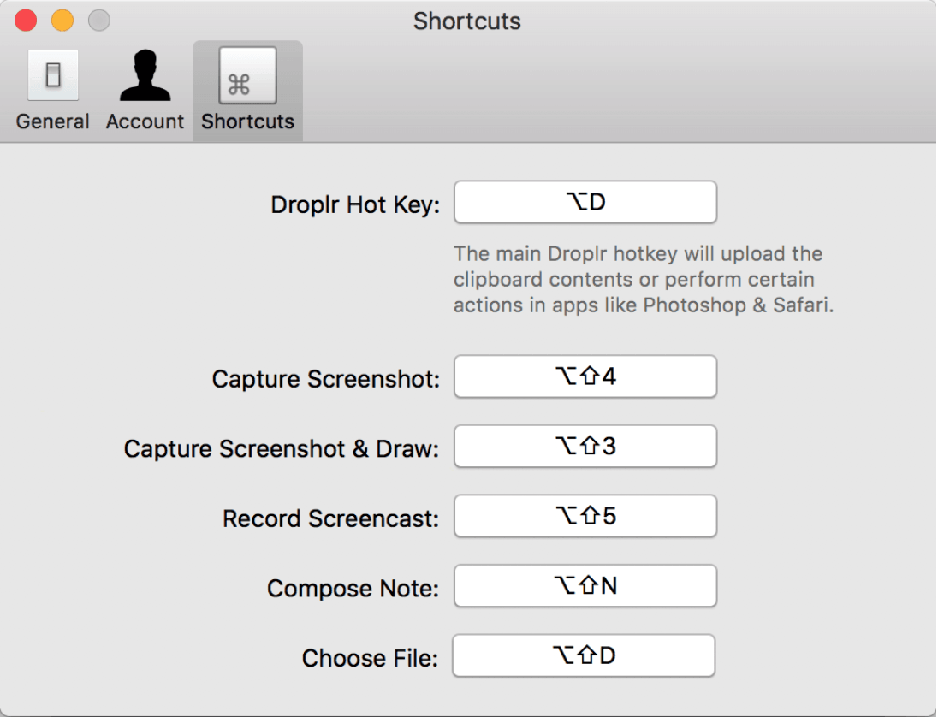
Task: Set the Compose Note shortcut field
Action: click(585, 585)
